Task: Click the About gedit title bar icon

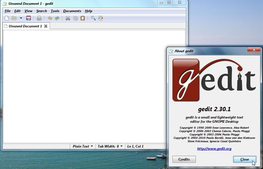Action: pos(171,51)
